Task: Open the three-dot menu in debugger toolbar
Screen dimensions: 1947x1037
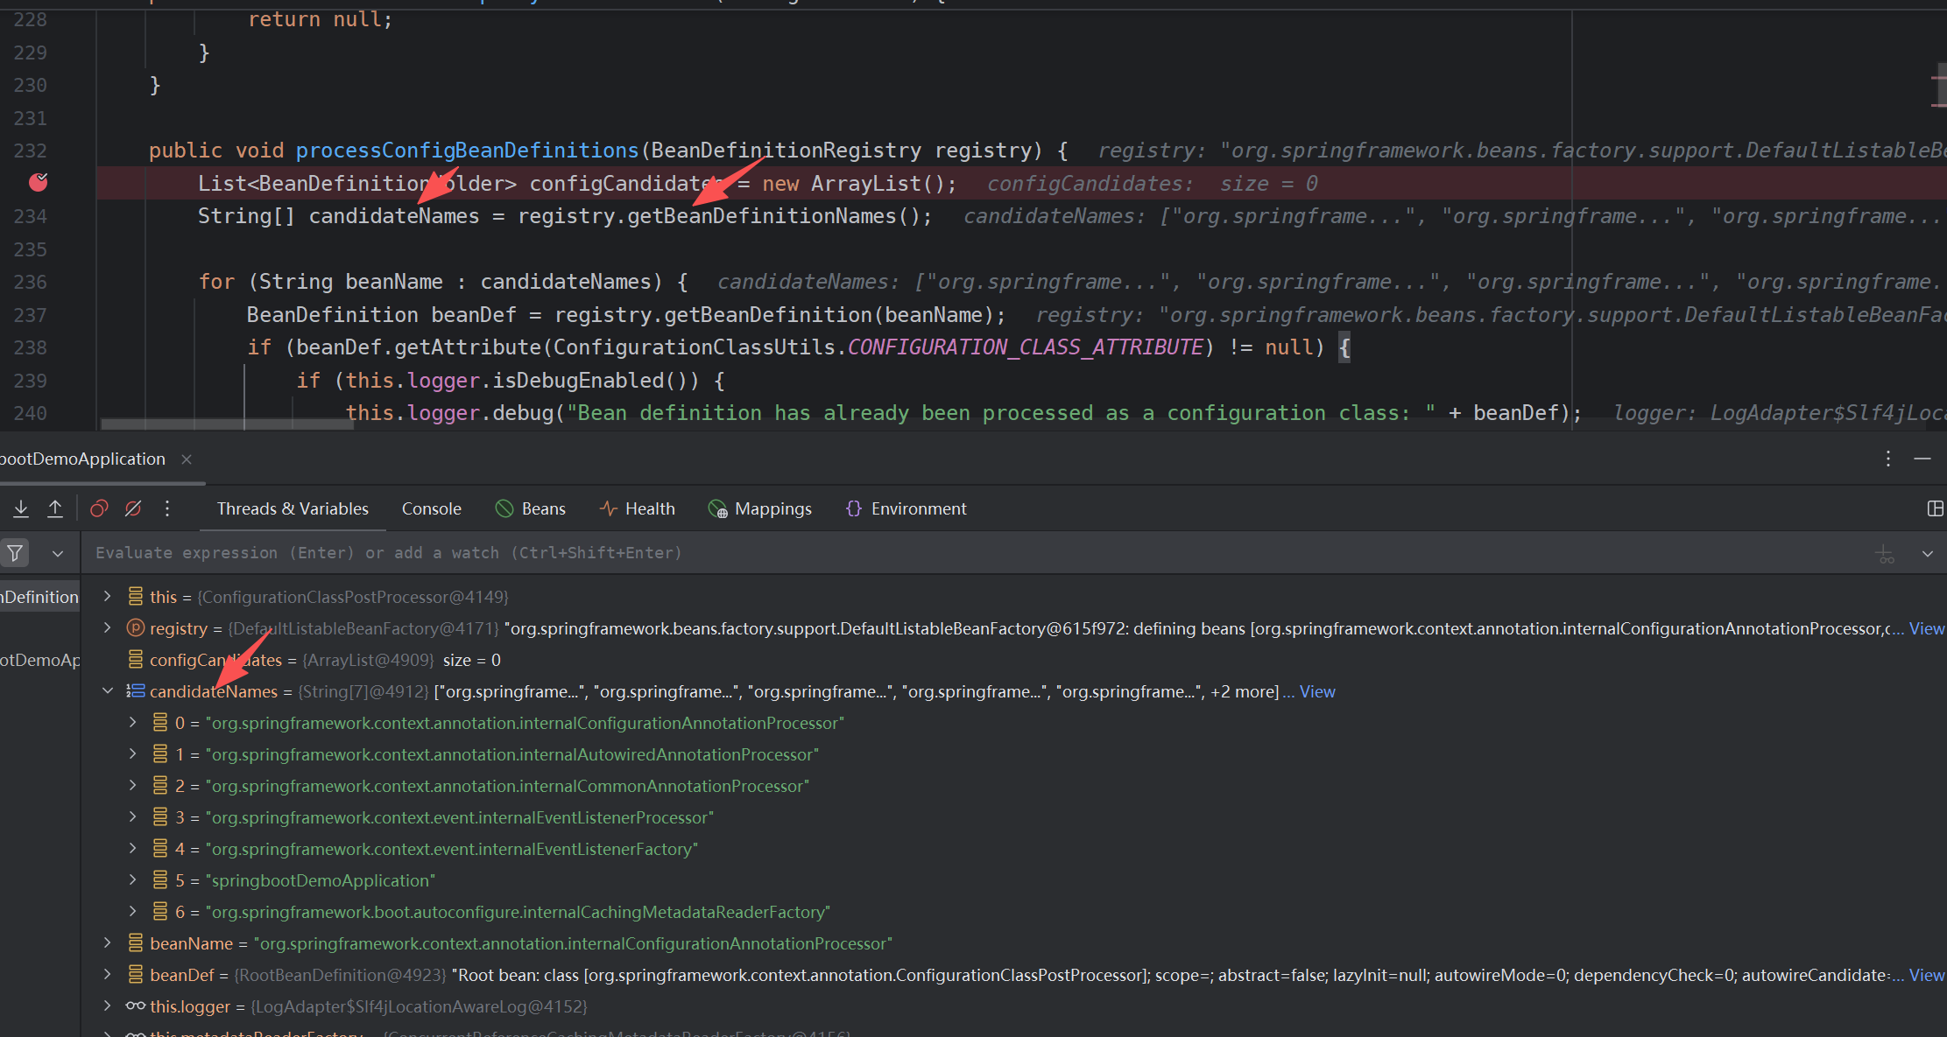Action: (x=167, y=508)
